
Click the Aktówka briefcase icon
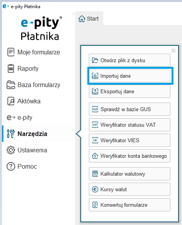11,101
